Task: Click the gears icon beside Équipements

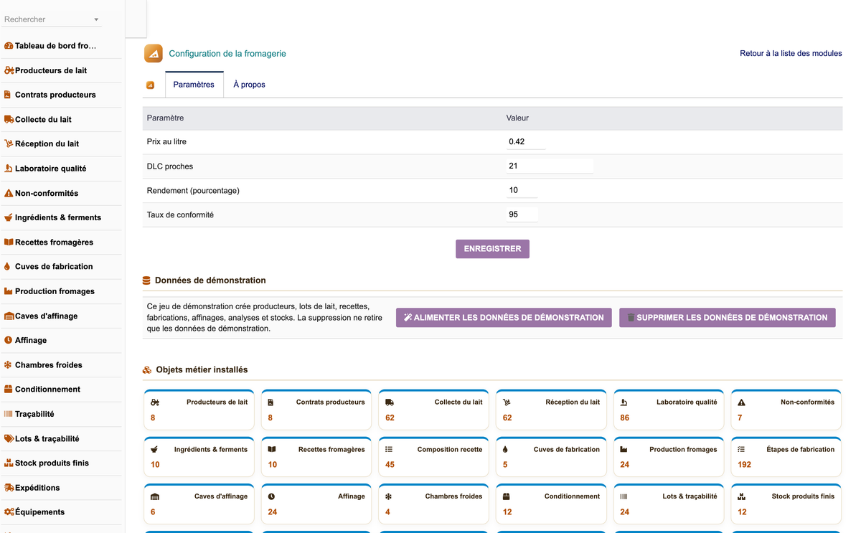Action: tap(9, 511)
